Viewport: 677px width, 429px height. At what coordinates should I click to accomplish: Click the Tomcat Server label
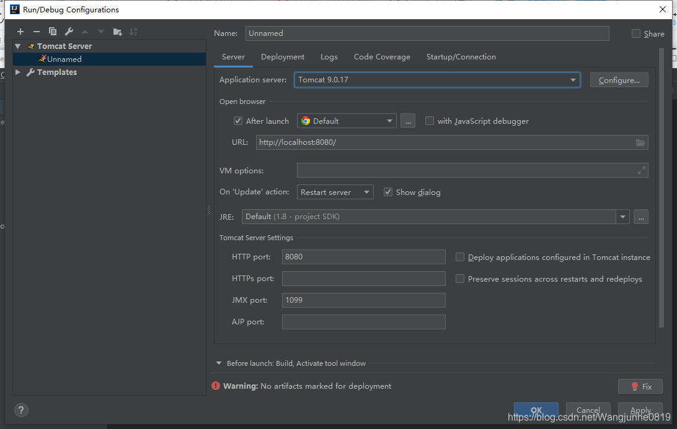pos(64,46)
